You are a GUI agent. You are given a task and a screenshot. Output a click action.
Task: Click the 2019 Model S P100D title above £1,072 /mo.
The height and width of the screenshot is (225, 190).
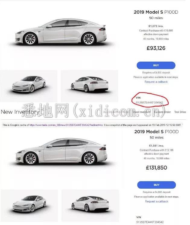[x=156, y=12]
